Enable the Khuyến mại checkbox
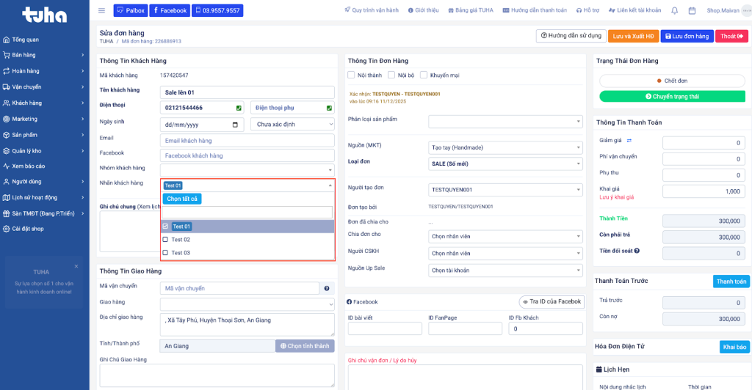 coord(424,75)
